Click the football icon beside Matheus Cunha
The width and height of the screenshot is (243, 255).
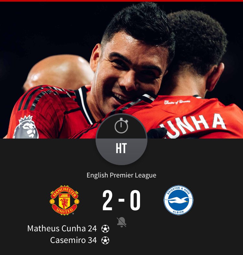pyautogui.click(x=105, y=229)
